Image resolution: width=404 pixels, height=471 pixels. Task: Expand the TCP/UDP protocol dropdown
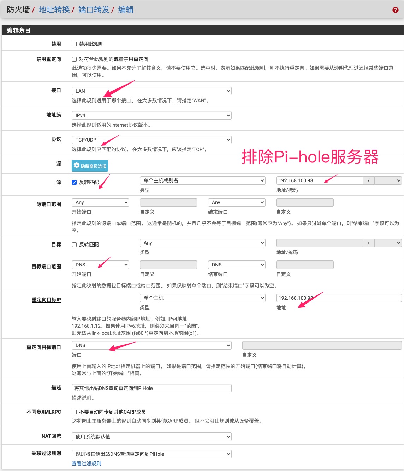[x=151, y=140]
